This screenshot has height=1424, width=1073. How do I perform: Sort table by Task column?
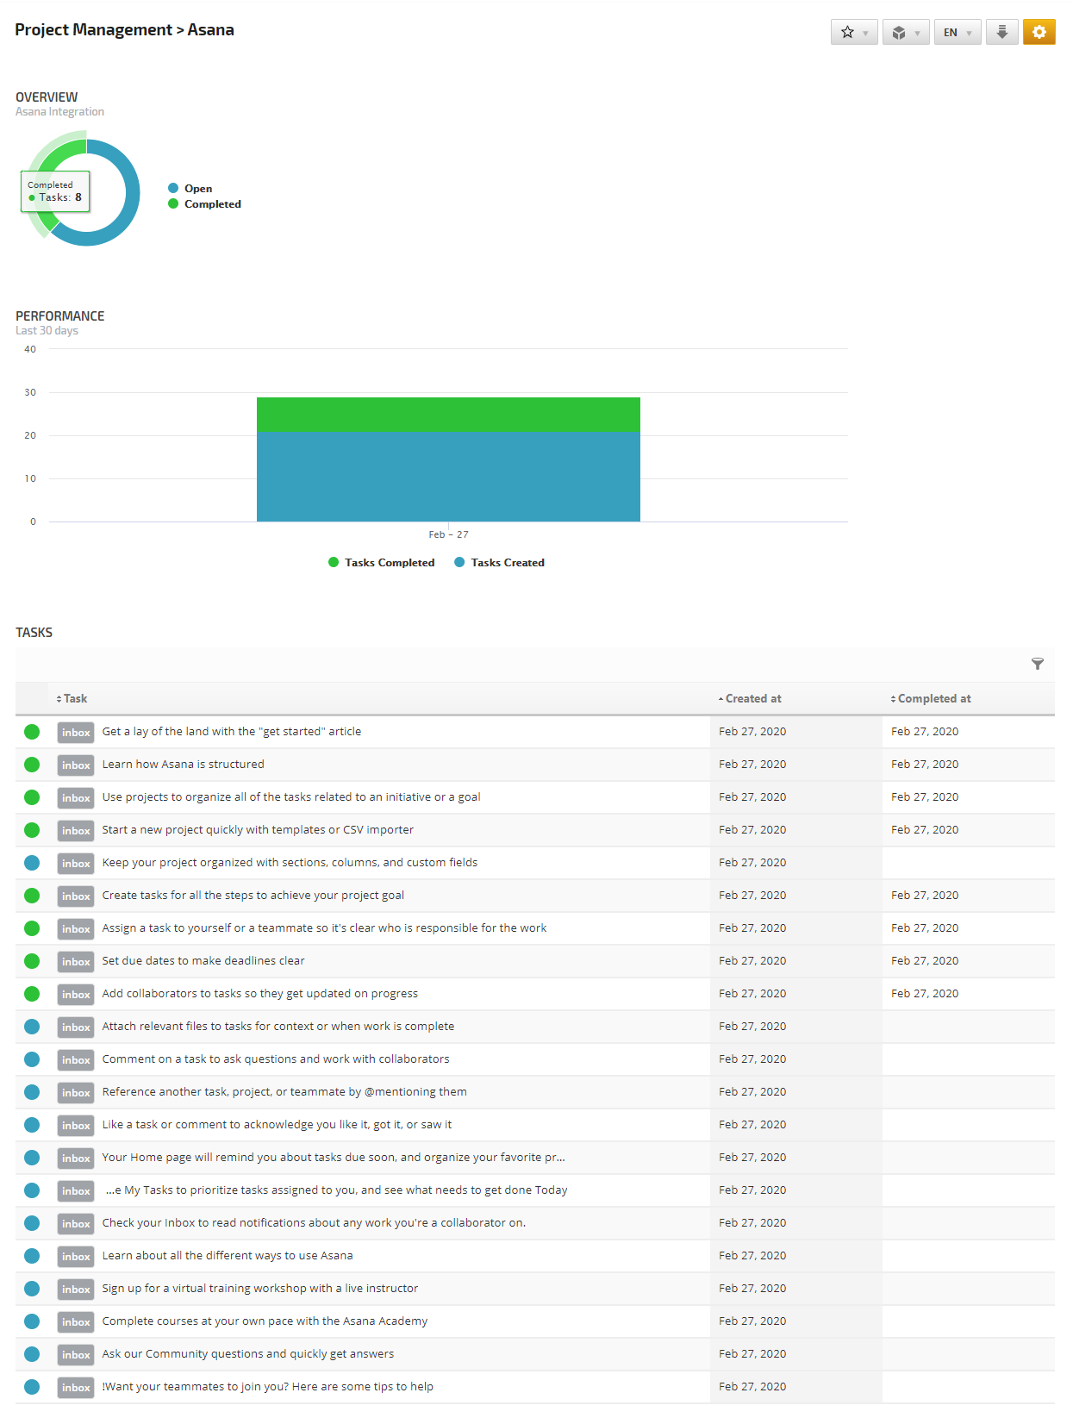[x=72, y=699]
